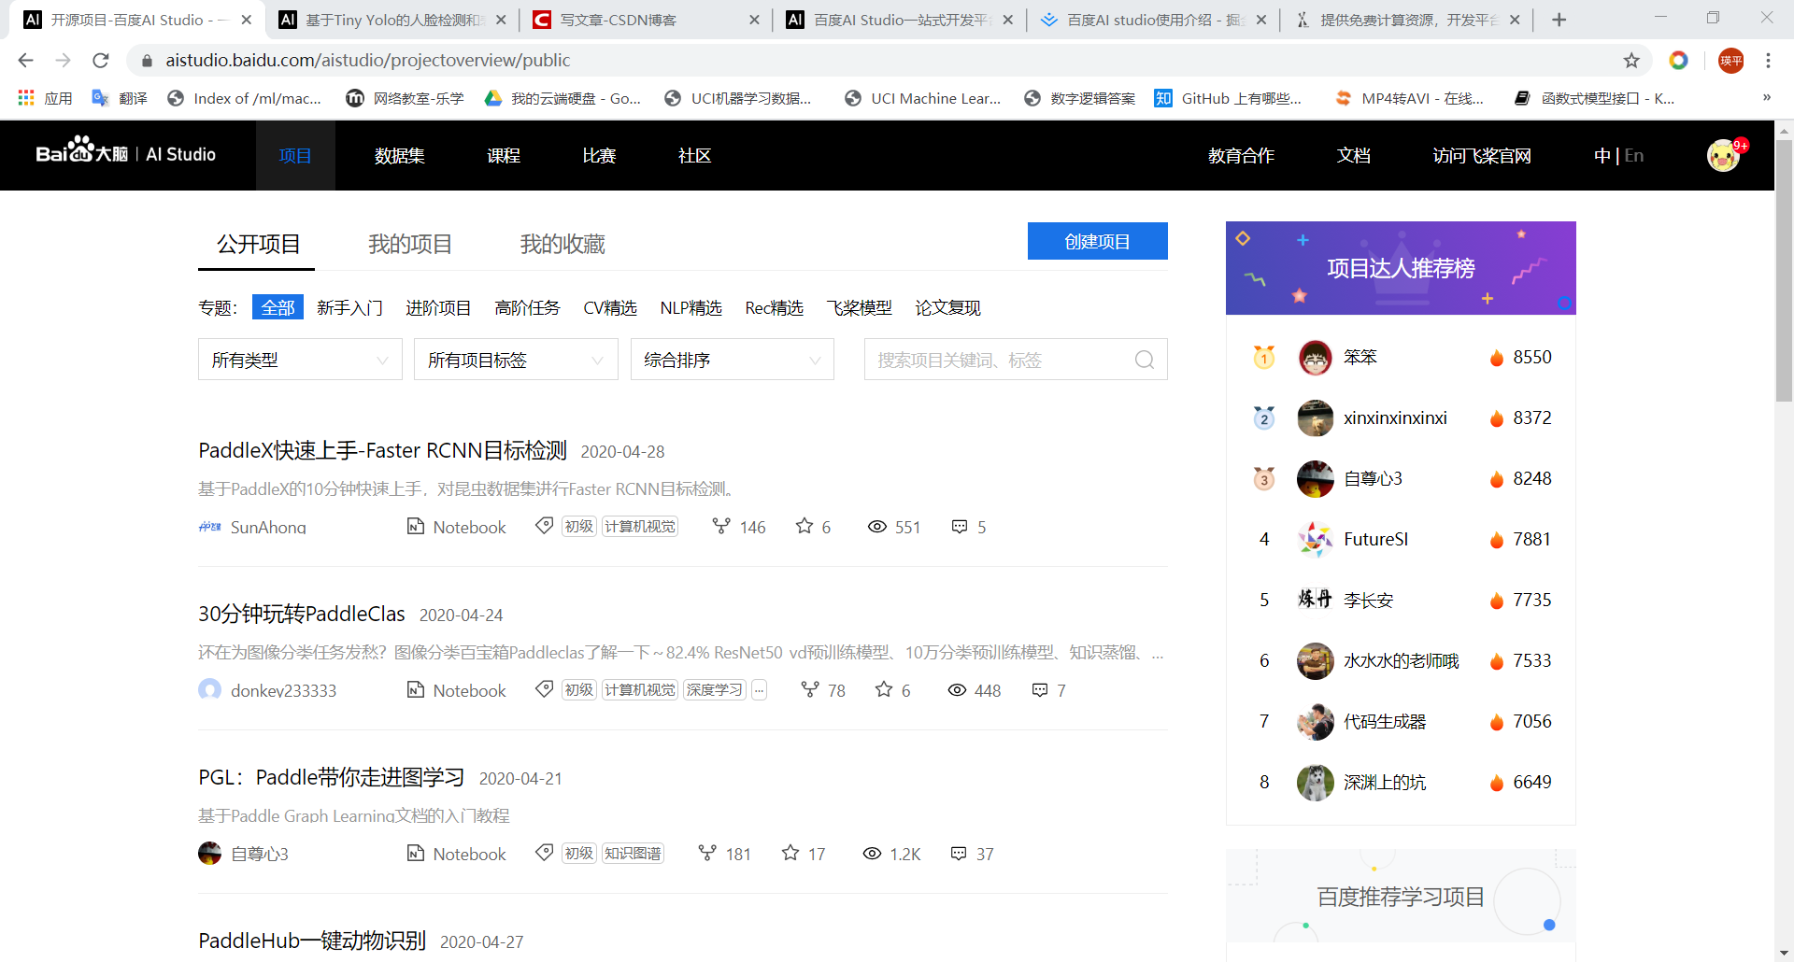The height and width of the screenshot is (962, 1794).
Task: Click the fork icon on PaddleClas project row
Action: coord(810,689)
